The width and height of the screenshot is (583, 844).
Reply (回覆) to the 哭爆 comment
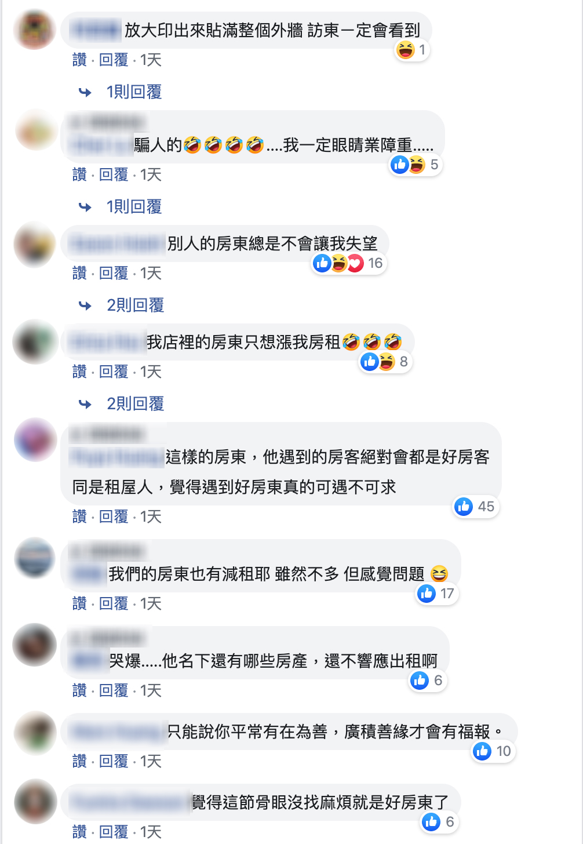[x=114, y=690]
